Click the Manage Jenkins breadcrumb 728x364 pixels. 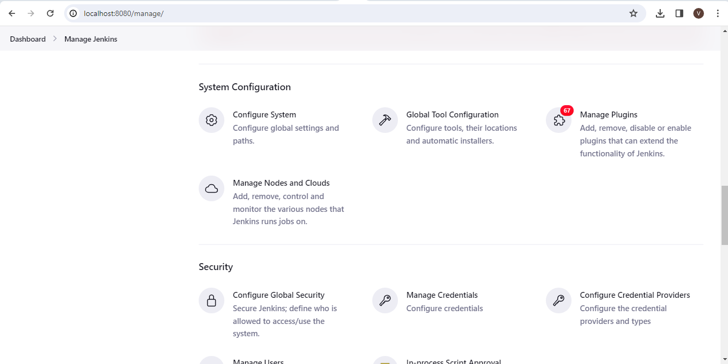click(x=91, y=39)
